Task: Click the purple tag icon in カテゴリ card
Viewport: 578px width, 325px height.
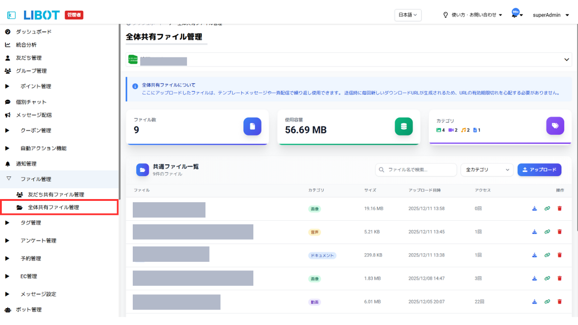Action: [x=555, y=126]
